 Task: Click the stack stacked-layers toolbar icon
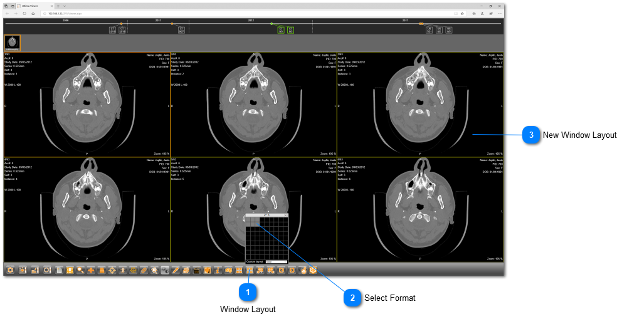point(102,270)
